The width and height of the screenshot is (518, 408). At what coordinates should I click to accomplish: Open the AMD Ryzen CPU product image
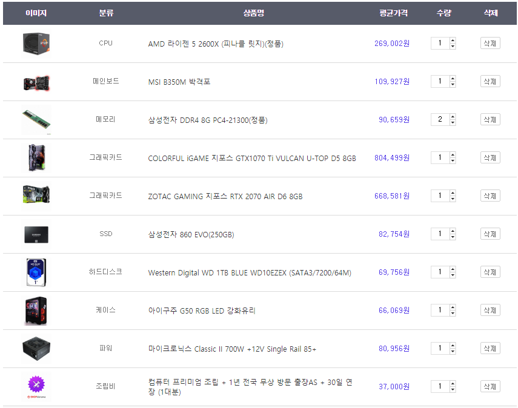tap(36, 44)
